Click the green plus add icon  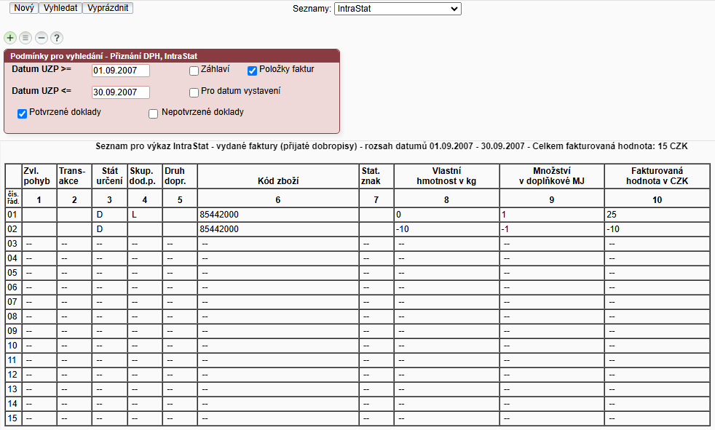pyautogui.click(x=9, y=37)
